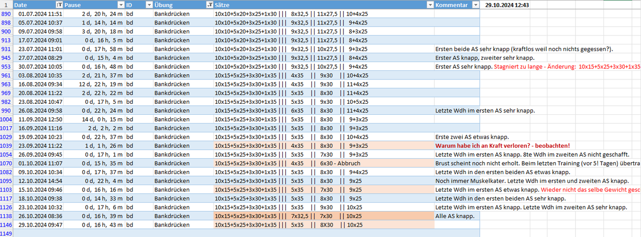Open the Kommentar column filter dropdown
The image size is (641, 237).
(x=476, y=5)
